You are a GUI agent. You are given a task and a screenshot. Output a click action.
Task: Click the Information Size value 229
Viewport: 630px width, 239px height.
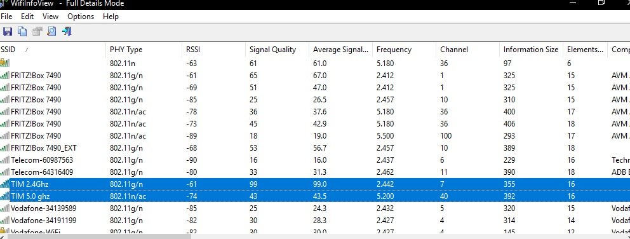[509, 160]
